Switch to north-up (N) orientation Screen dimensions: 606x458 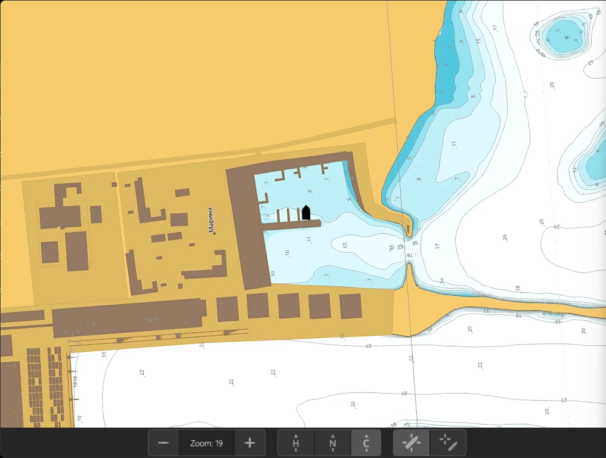[x=333, y=443]
